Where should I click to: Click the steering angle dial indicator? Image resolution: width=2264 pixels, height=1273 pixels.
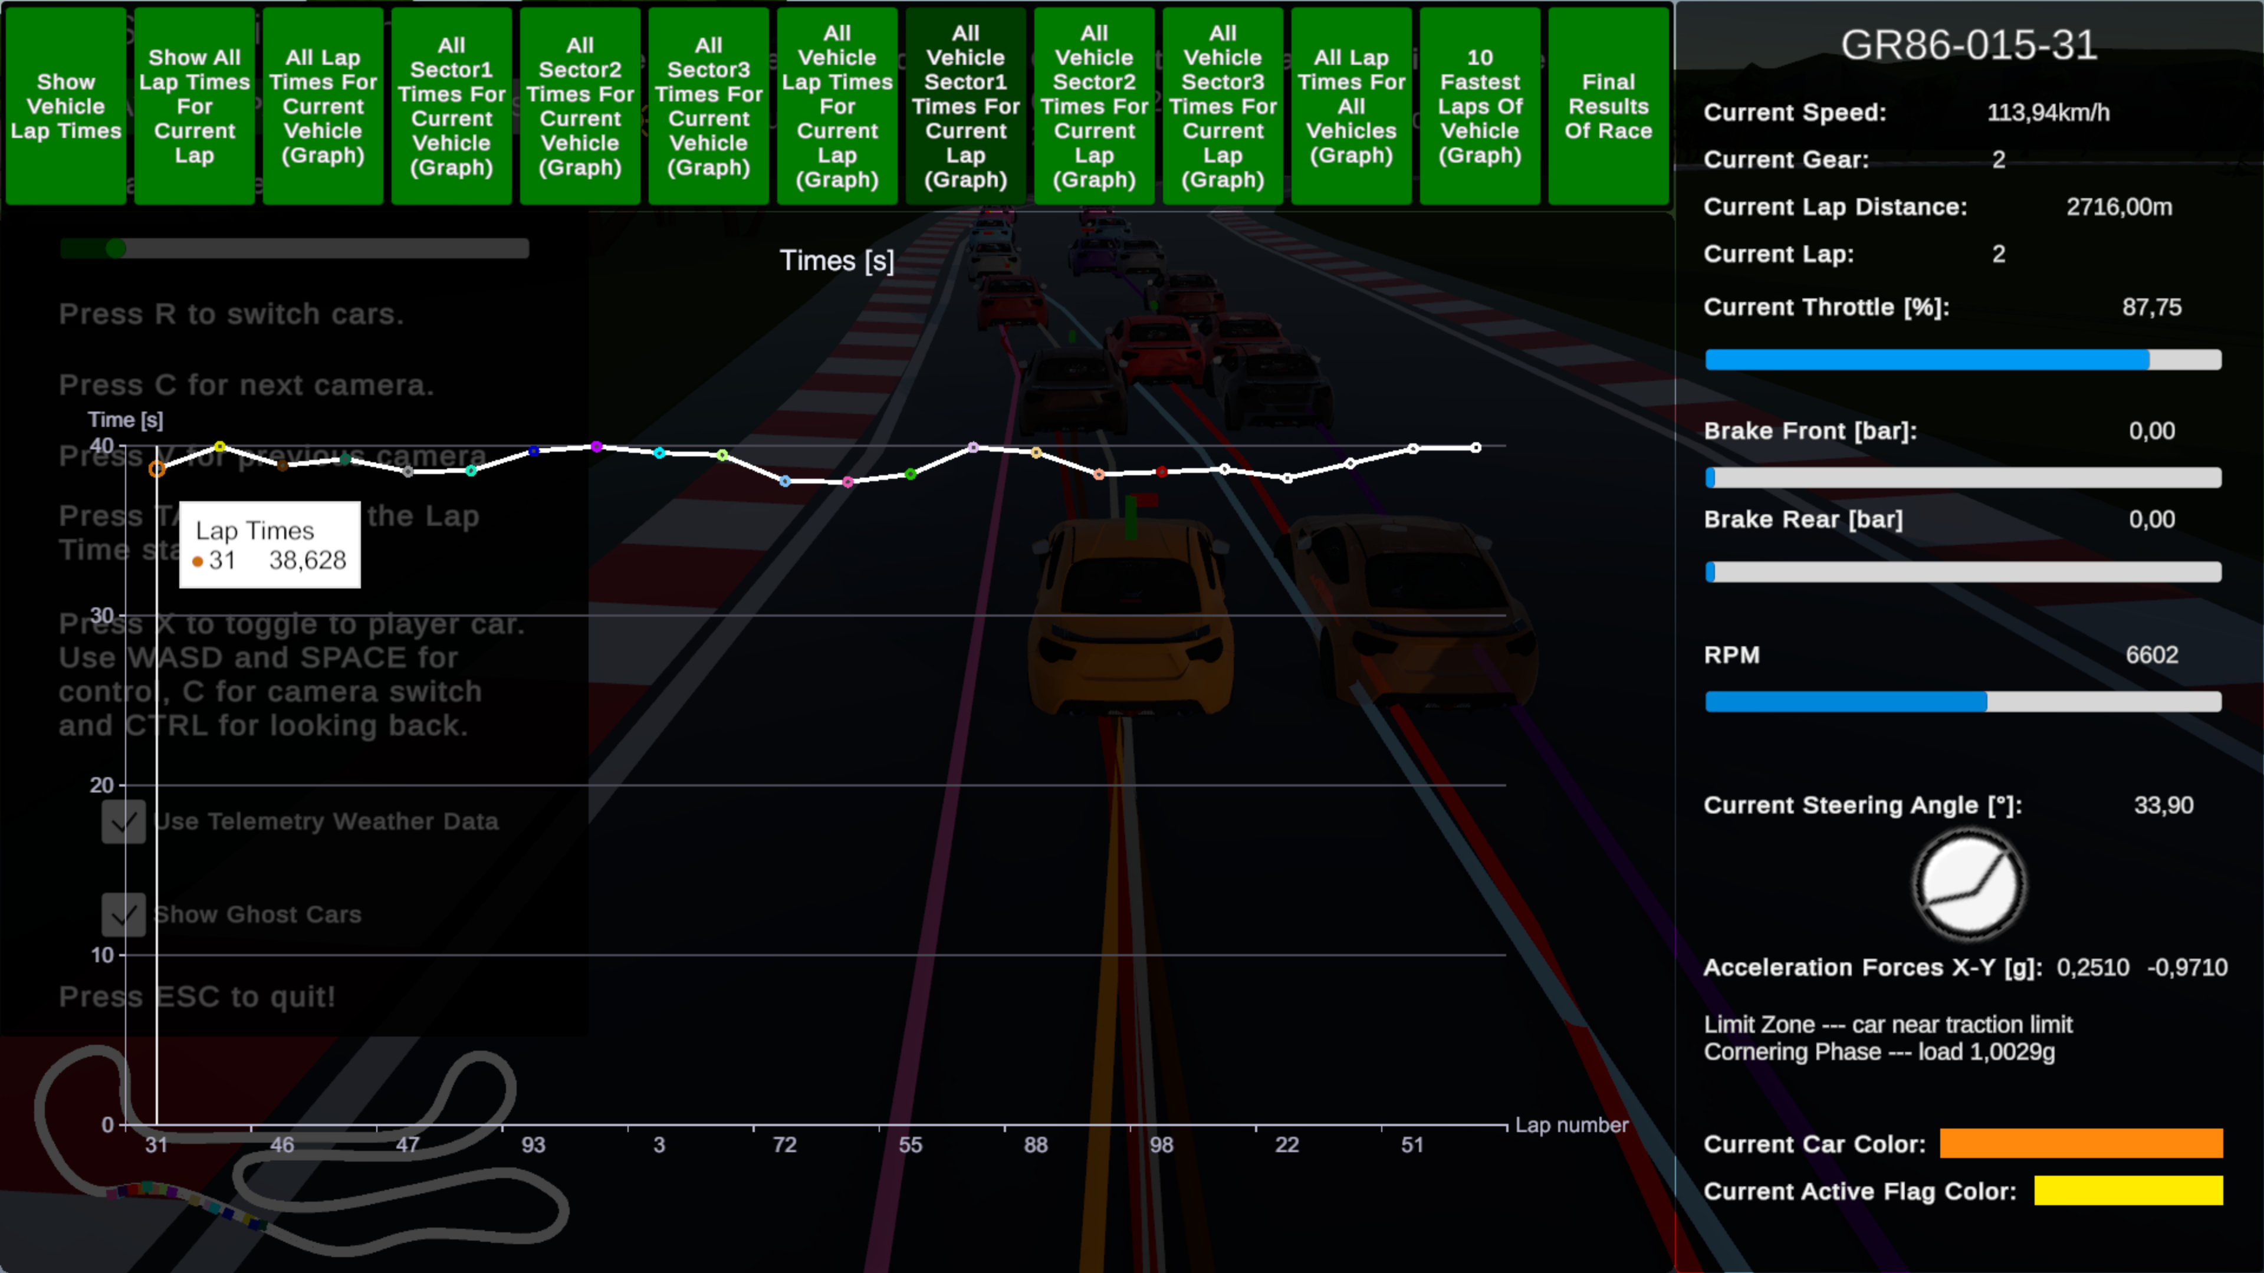tap(1969, 884)
